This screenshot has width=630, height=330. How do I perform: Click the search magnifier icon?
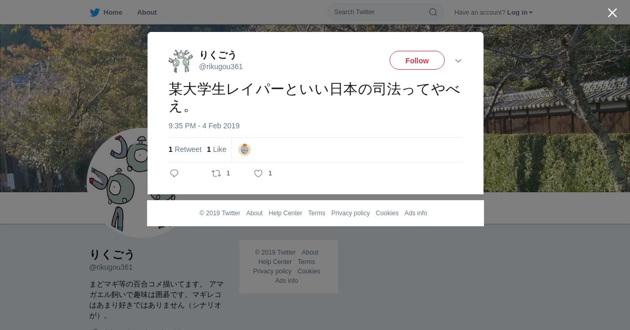tap(433, 12)
